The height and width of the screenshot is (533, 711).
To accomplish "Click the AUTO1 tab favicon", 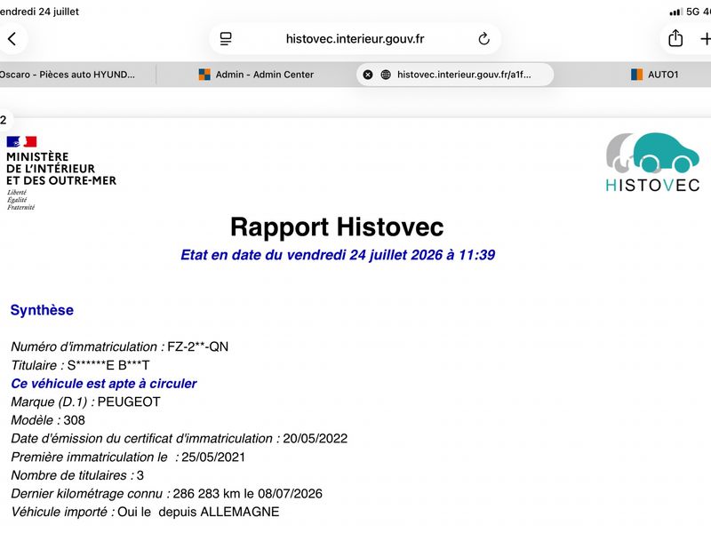I will pyautogui.click(x=636, y=75).
